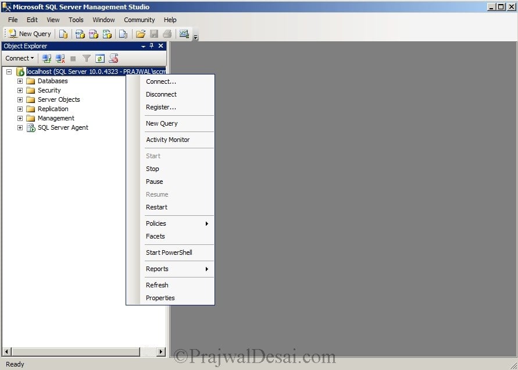Click the Filter funnel icon
518x370 pixels.
(87, 59)
